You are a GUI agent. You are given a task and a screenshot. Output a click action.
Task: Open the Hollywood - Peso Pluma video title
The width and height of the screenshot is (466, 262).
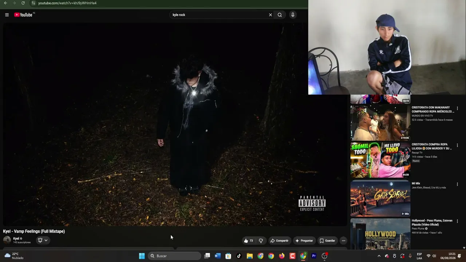click(x=432, y=222)
